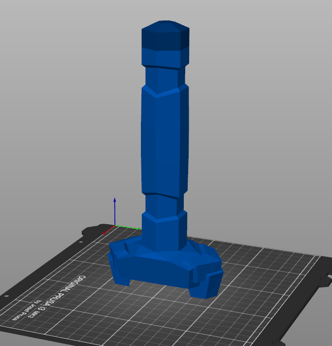Click the 'by Josef Prusa' bed text
Image resolution: width=332 pixels, height=346 pixels.
[27, 310]
